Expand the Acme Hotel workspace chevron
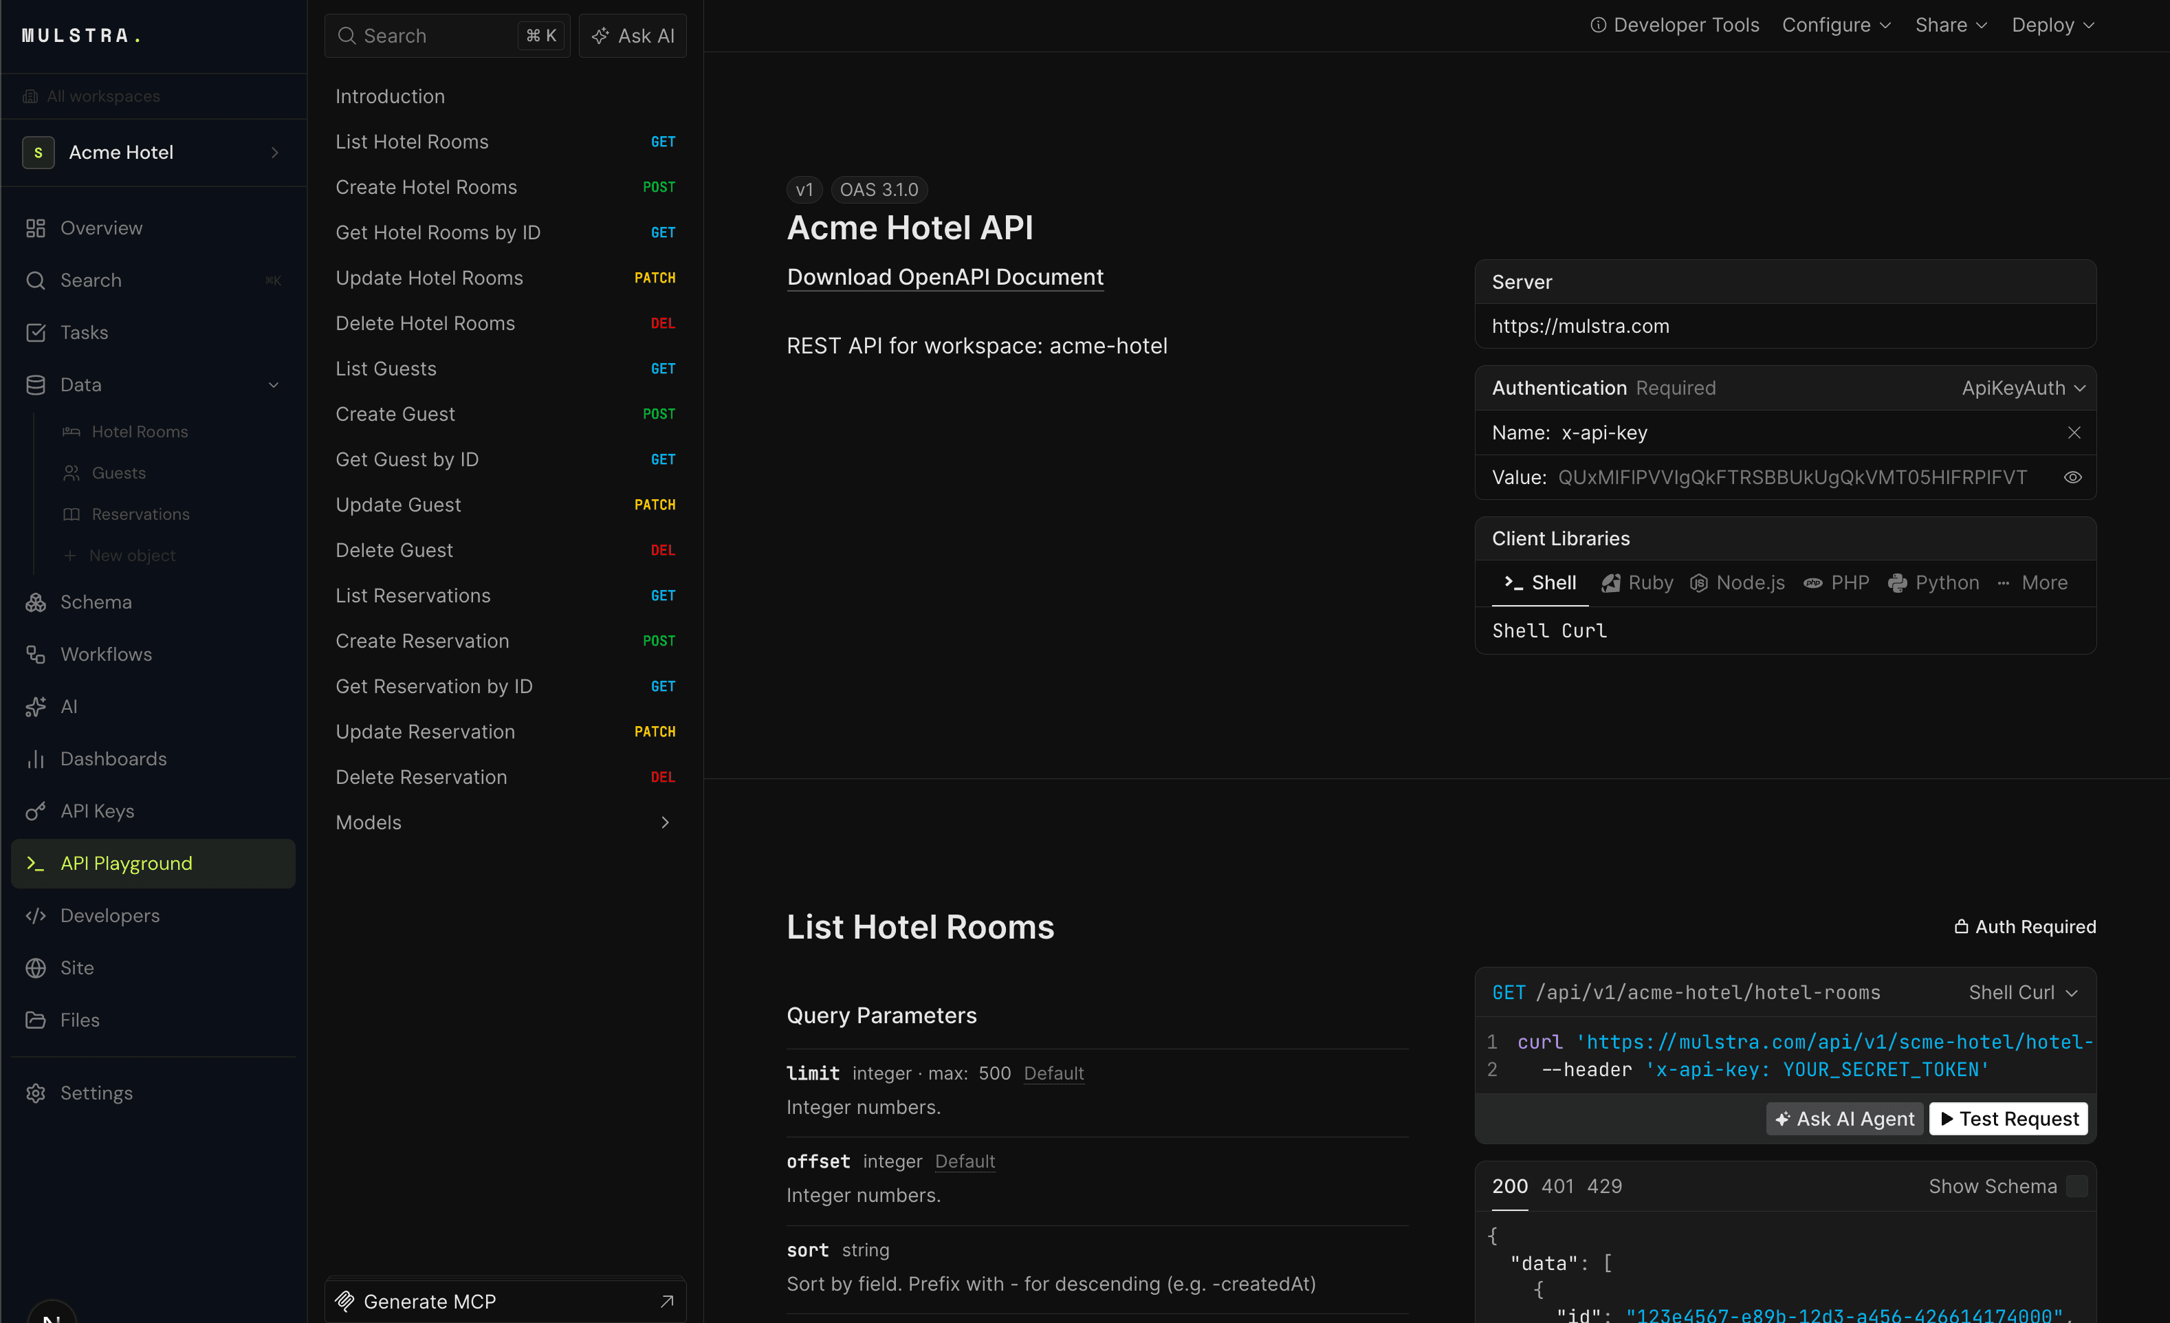Image resolution: width=2170 pixels, height=1323 pixels. 275,153
